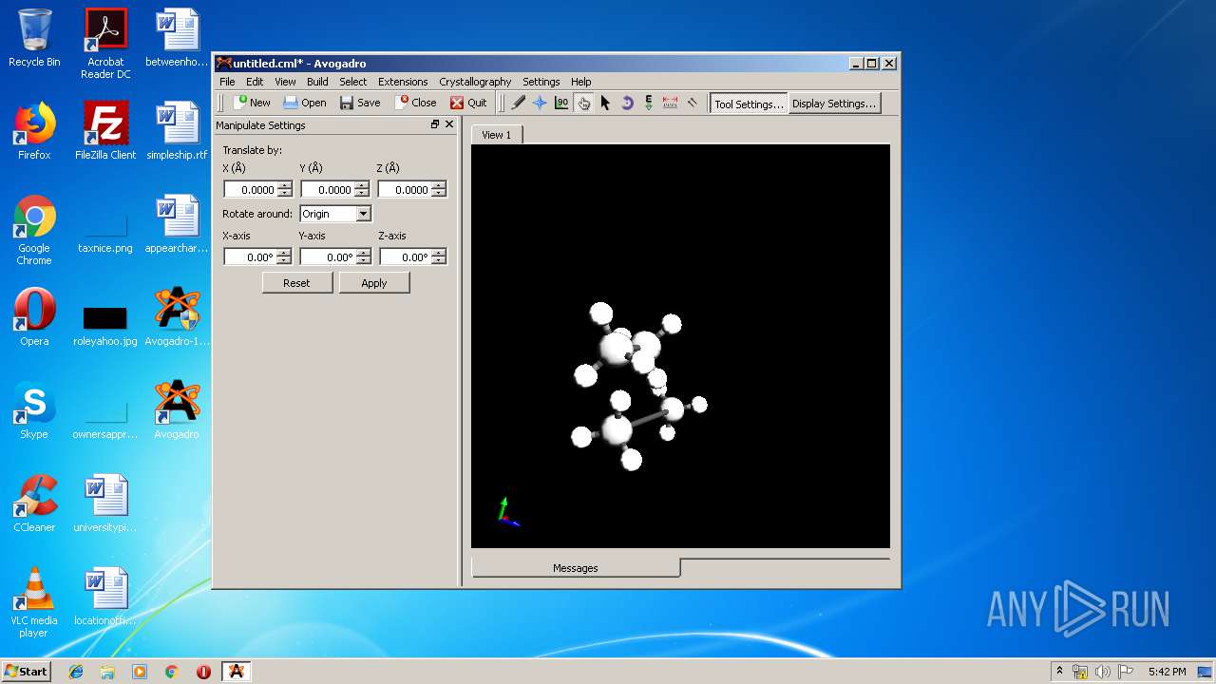Click Save in the toolbar
This screenshot has height=684, width=1216.
coord(360,103)
